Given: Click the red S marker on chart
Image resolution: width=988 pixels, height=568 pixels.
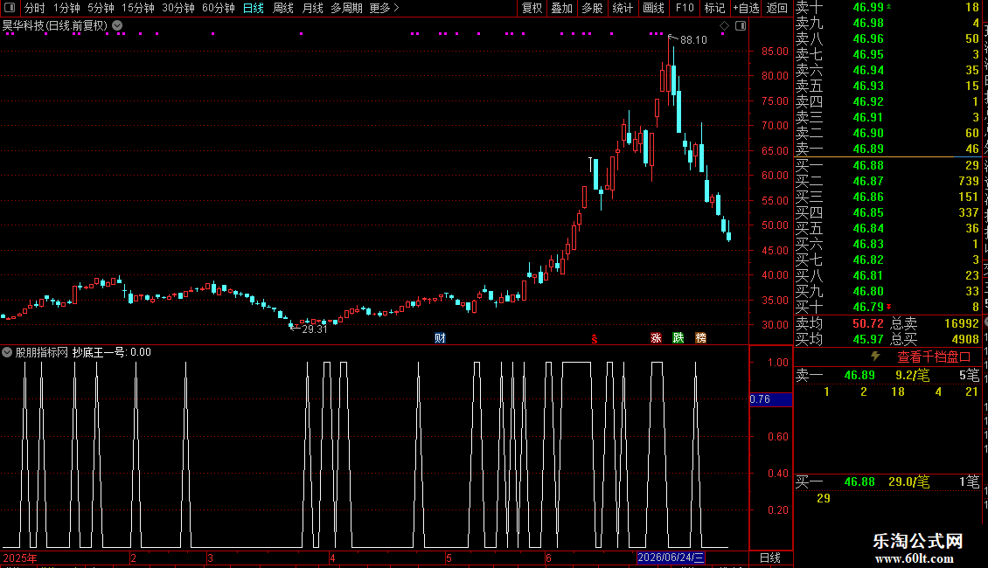Looking at the screenshot, I should (x=595, y=339).
